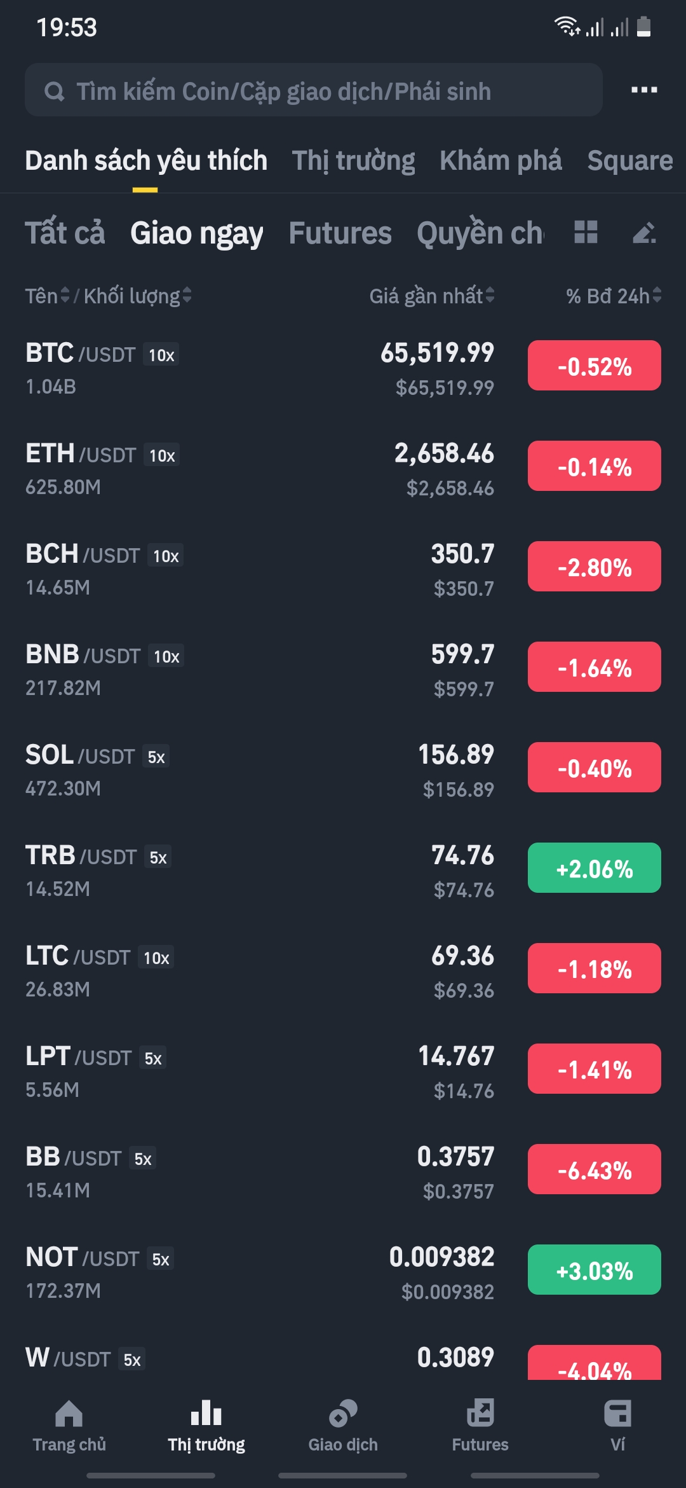Open the ETH/USDT pair row
The image size is (686, 1488).
click(254, 469)
